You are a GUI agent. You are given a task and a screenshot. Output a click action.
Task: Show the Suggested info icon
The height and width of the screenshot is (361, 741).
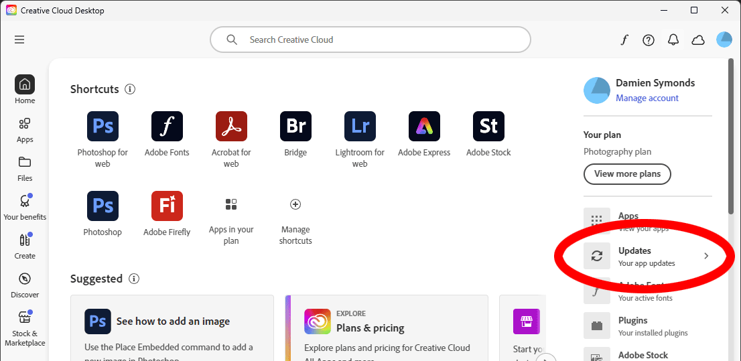pos(134,279)
